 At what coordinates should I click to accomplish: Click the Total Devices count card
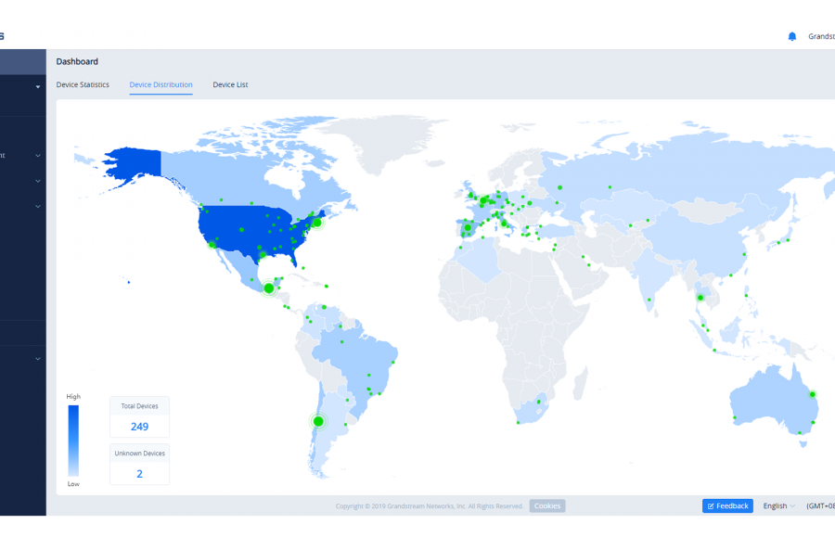pyautogui.click(x=139, y=417)
